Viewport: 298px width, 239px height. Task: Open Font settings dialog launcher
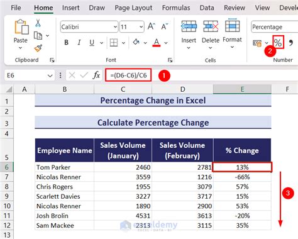tap(170, 60)
